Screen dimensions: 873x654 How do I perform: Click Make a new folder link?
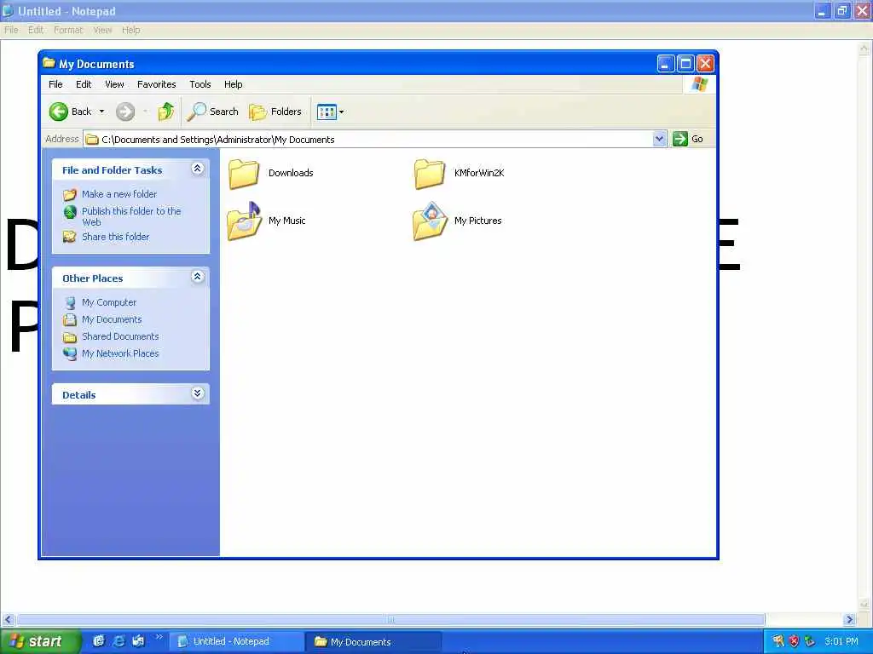[x=119, y=194]
